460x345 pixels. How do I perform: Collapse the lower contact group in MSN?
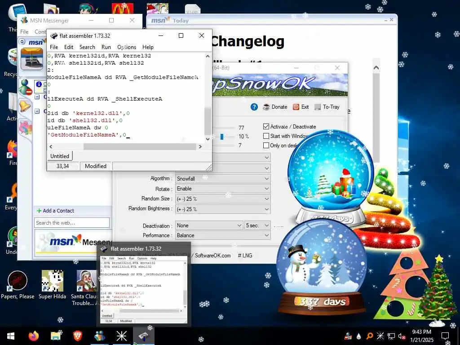click(37, 111)
